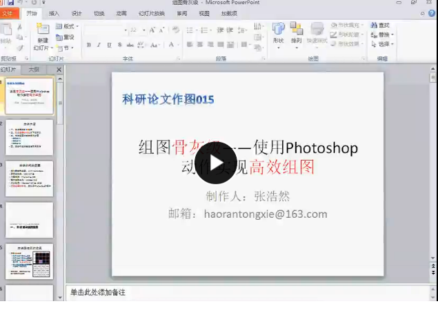
Task: Open the font color arrow dropdown
Action: (178, 45)
